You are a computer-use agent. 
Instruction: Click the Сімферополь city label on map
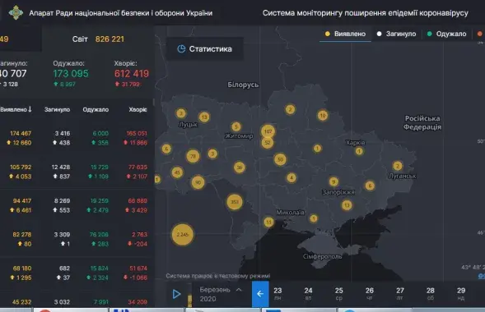[322, 256]
